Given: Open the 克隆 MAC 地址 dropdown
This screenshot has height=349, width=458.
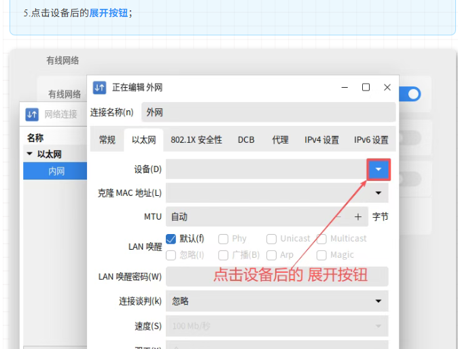Looking at the screenshot, I should [x=378, y=193].
